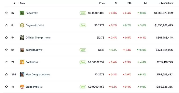Sort by the 7d column header
This screenshot has width=179, height=93.
click(145, 3)
